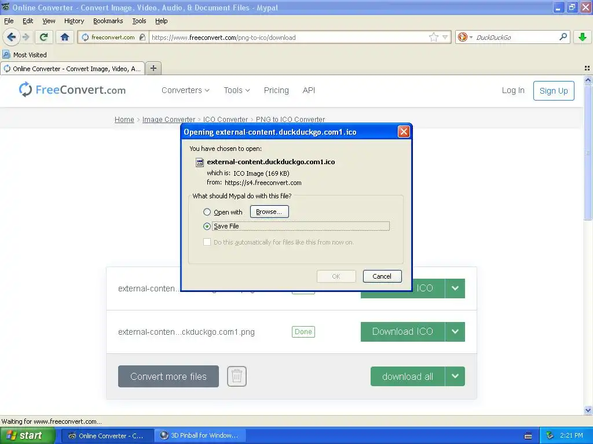The width and height of the screenshot is (593, 444).
Task: Click the Sign Up button
Action: click(554, 91)
